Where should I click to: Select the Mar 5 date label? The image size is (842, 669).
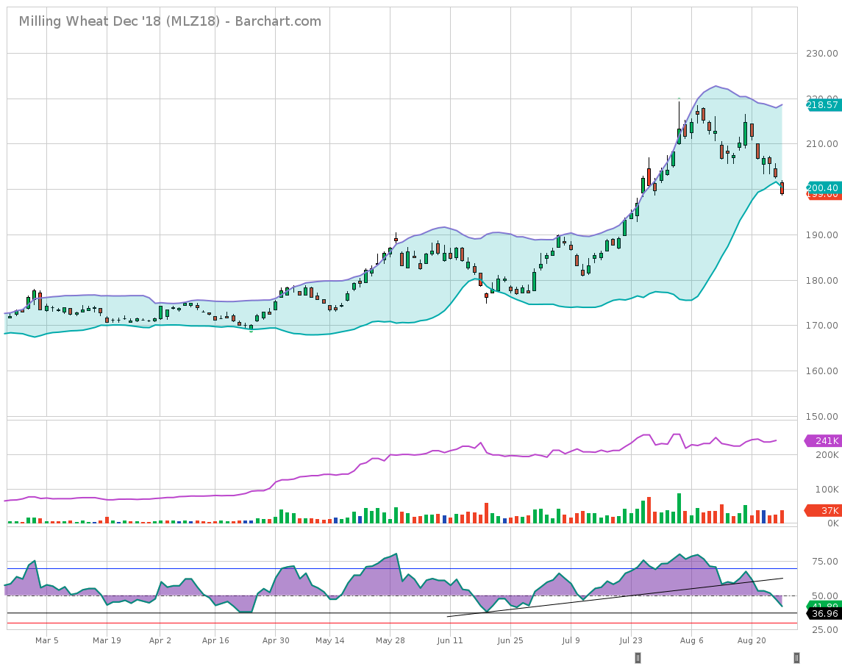46,640
